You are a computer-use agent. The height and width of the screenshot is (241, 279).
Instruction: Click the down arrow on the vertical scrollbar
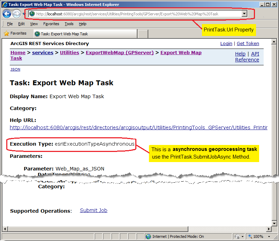click(273, 224)
